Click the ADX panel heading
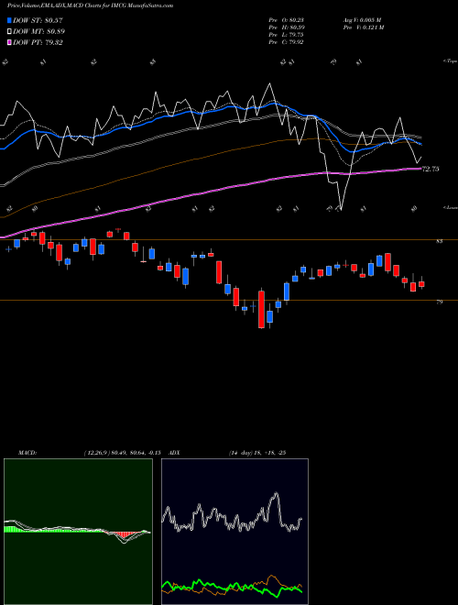The width and height of the screenshot is (458, 605). tap(174, 453)
